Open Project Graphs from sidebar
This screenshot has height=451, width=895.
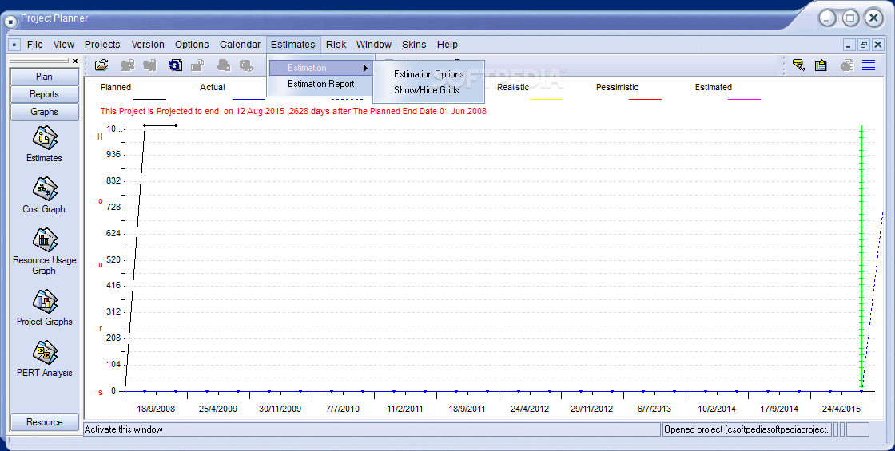pos(45,308)
